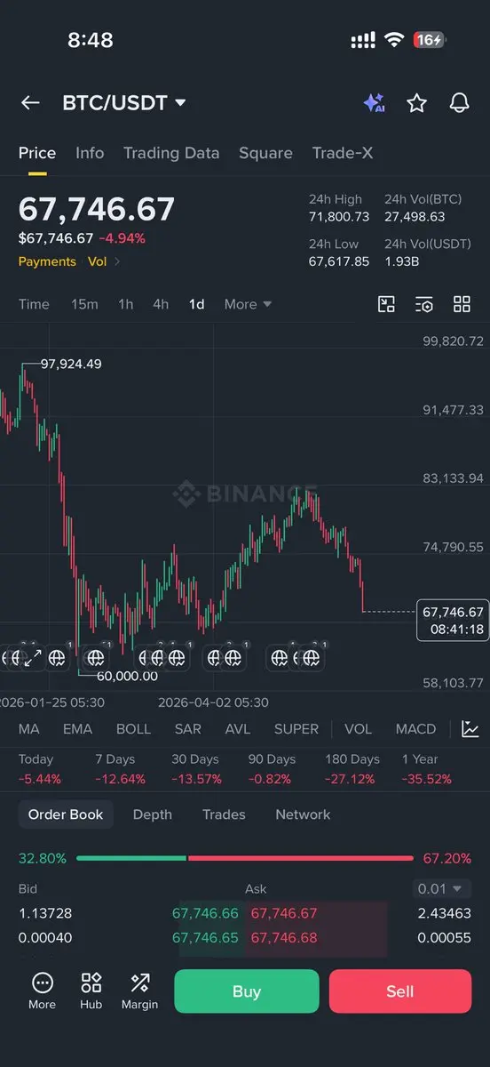Select the Time chart interval
Viewport: 490px width, 1067px height.
pyautogui.click(x=34, y=304)
